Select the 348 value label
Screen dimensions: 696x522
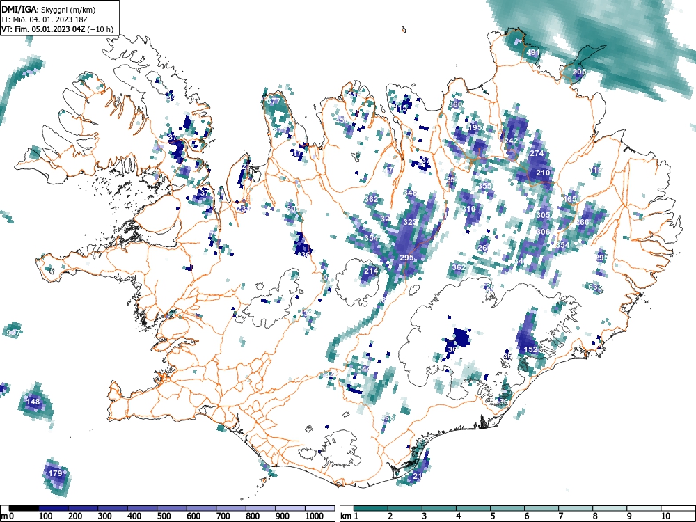410,193
